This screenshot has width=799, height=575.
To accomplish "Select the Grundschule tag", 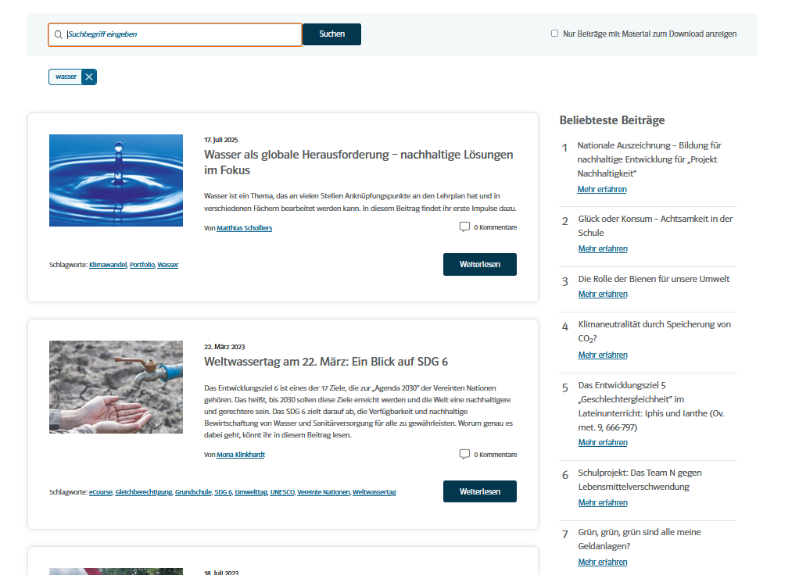I will [x=193, y=492].
